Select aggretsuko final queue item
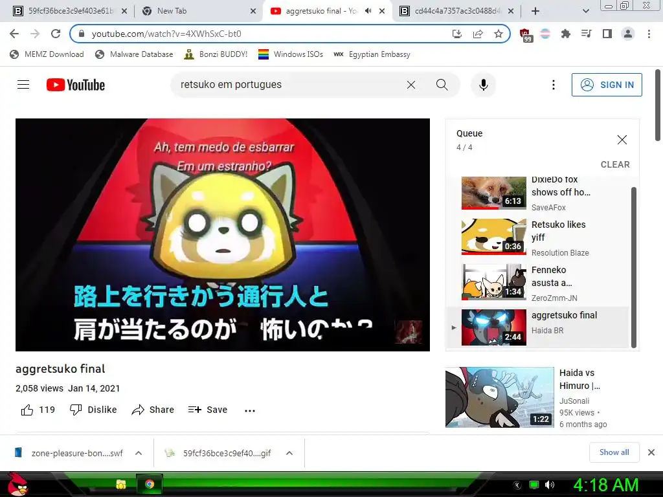Viewport: 663px width, 497px height. coord(537,327)
